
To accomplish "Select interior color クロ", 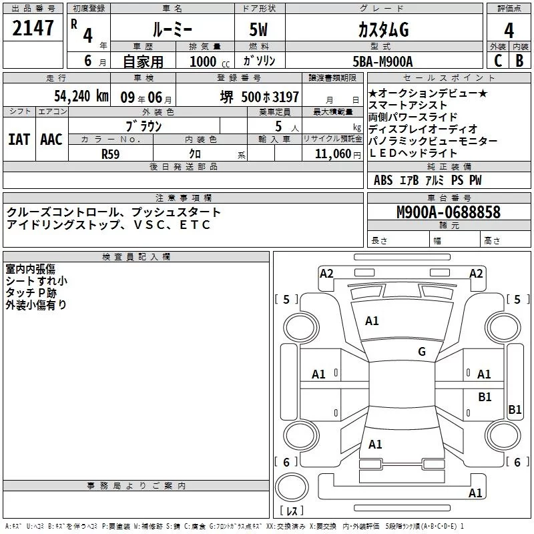I will 195,154.
